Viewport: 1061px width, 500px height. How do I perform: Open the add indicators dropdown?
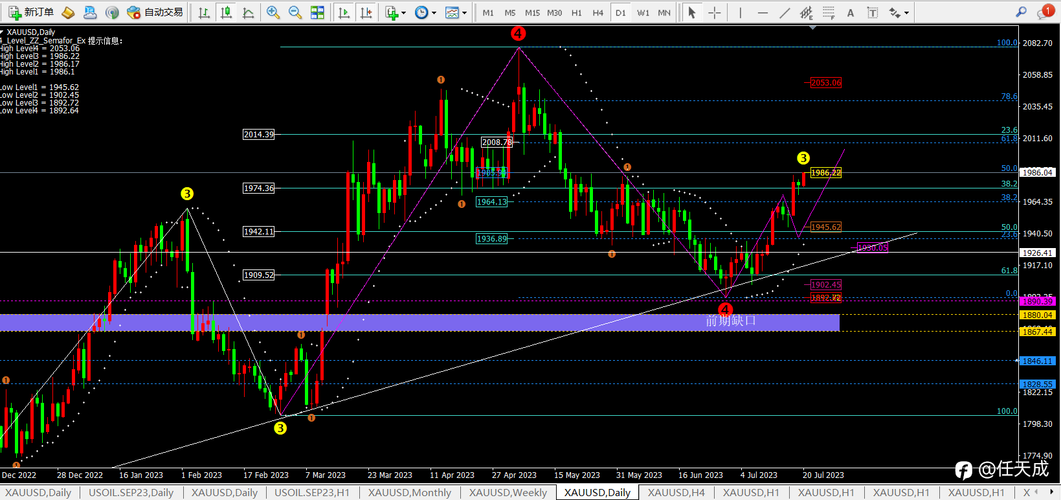click(x=395, y=12)
